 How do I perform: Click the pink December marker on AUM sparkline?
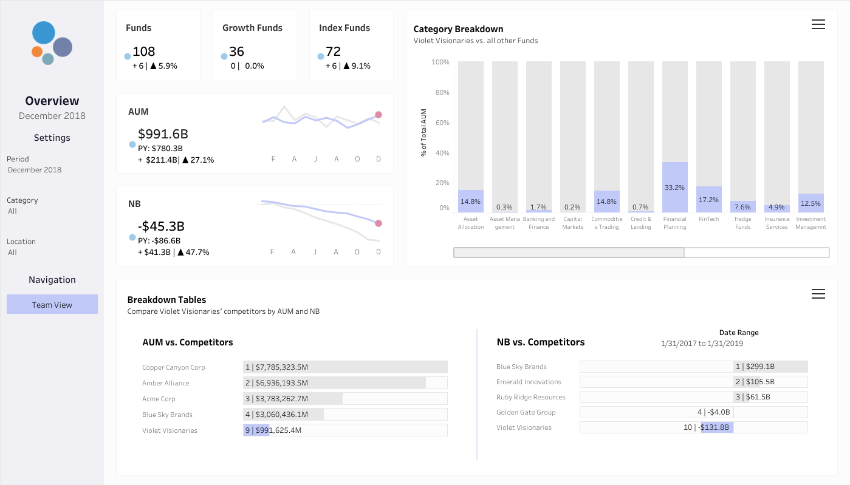tap(378, 115)
